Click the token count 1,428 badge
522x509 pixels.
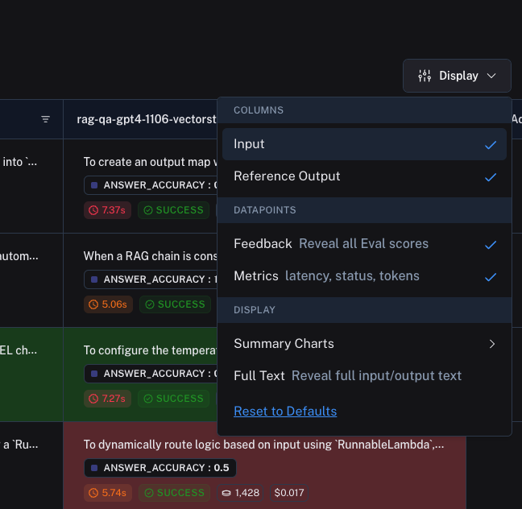tap(239, 493)
